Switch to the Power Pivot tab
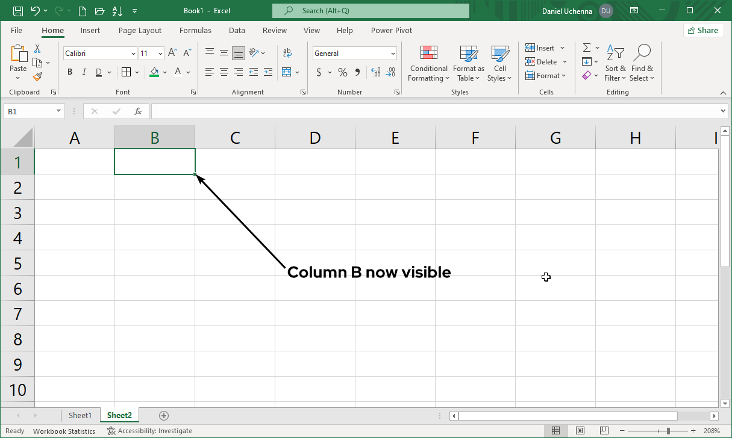The height and width of the screenshot is (438, 732). click(391, 30)
